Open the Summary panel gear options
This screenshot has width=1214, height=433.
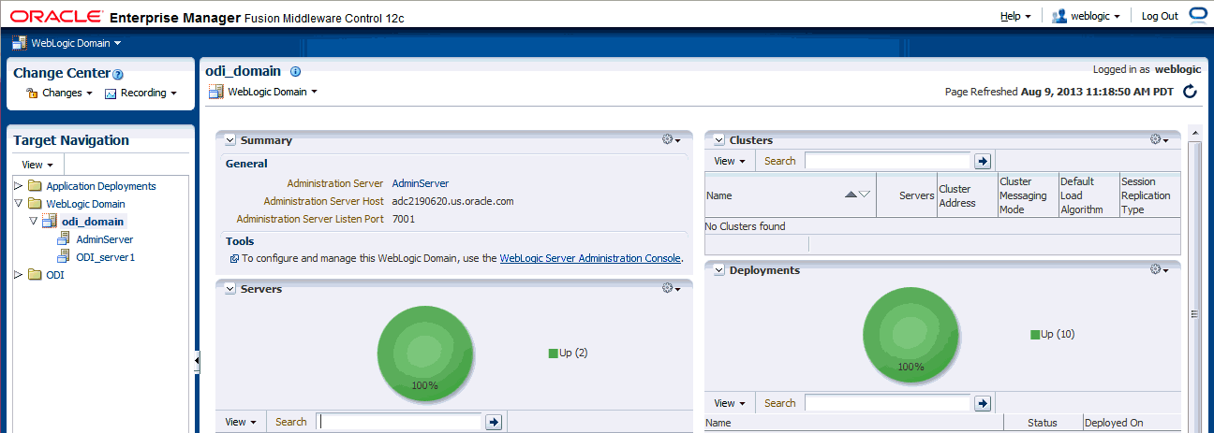pyautogui.click(x=671, y=139)
